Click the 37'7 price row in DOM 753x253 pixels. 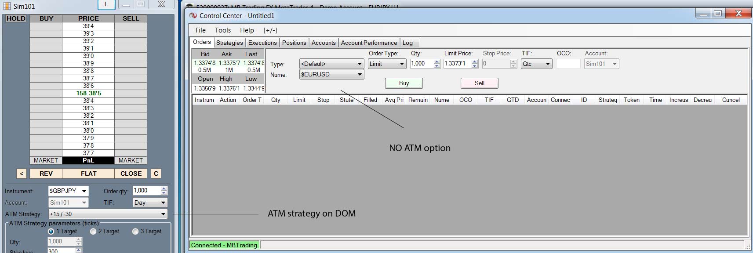pos(88,153)
